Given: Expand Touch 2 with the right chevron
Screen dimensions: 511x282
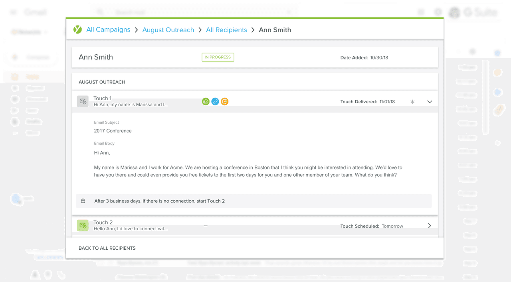Looking at the screenshot, I should 430,226.
